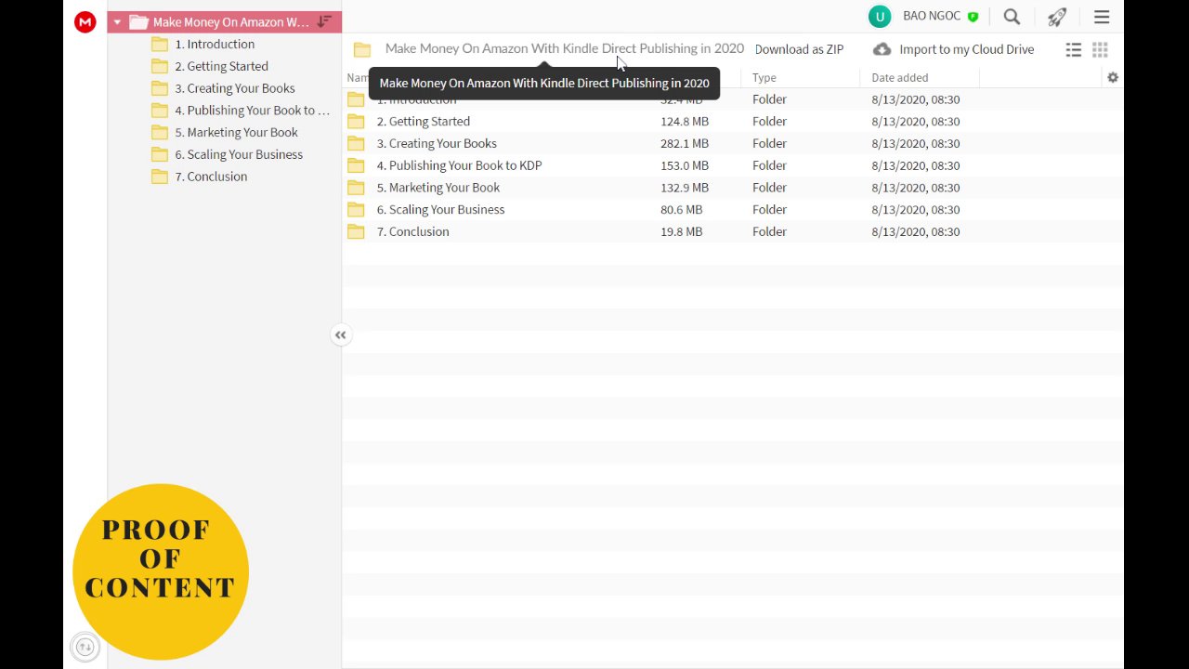Sort by the Date added column header
Screen dimensions: 1189x669
point(900,78)
